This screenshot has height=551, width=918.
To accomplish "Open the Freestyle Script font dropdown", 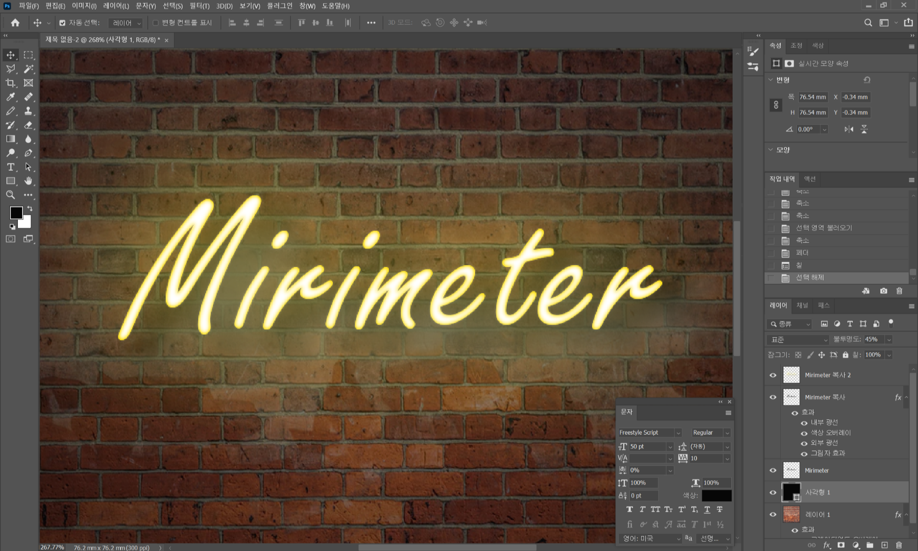I will click(x=678, y=433).
